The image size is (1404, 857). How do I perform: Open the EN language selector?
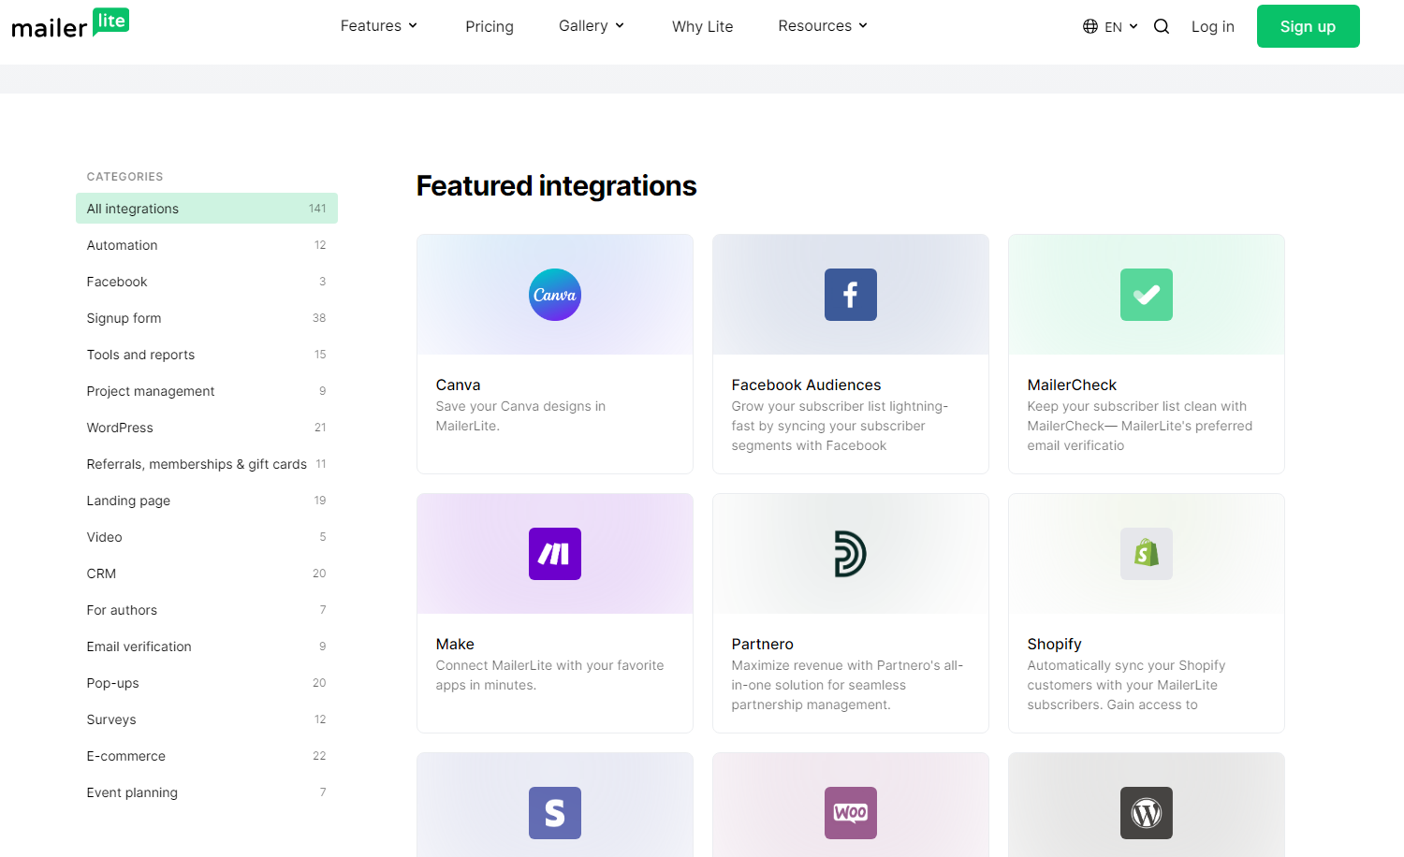click(x=1110, y=26)
